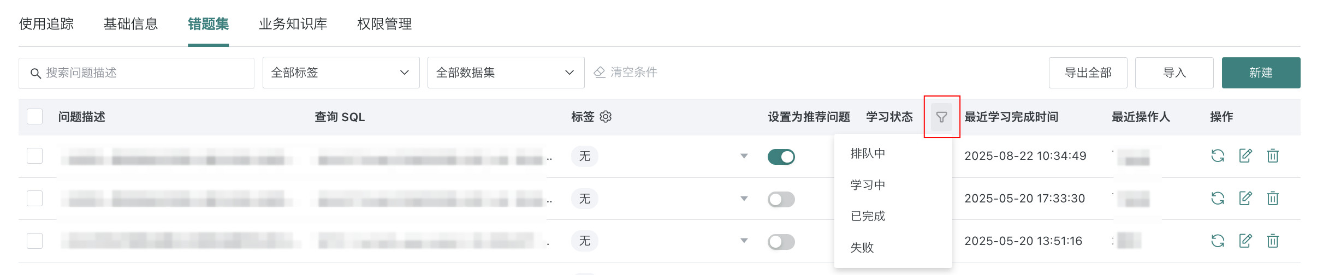Image resolution: width=1317 pixels, height=275 pixels.
Task: Click the 清空条件 eraser icon
Action: (600, 73)
